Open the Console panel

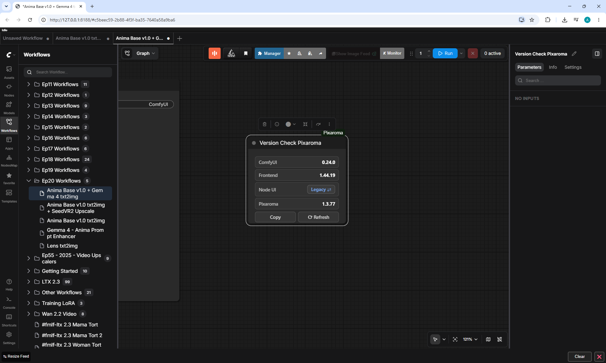9,303
